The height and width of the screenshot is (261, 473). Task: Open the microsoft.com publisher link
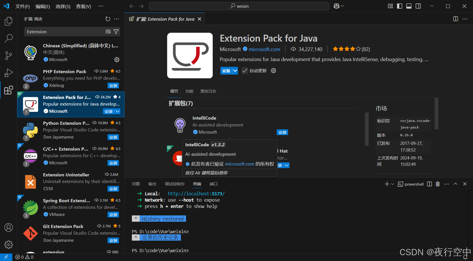(x=264, y=49)
